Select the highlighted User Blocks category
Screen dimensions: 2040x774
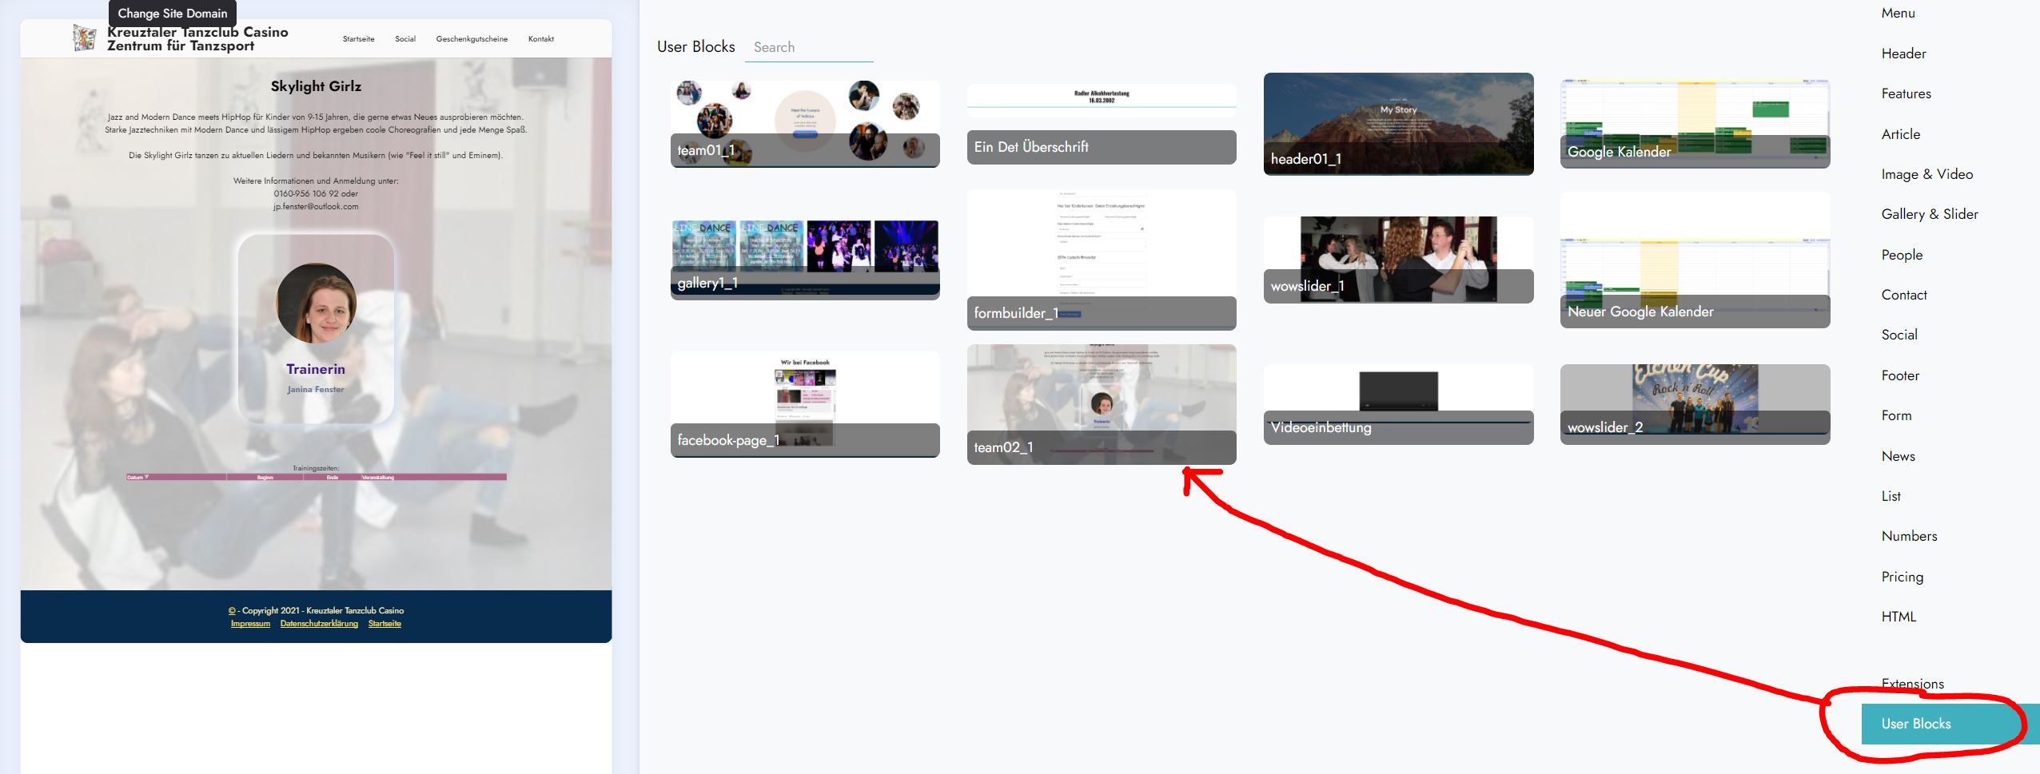coord(1950,724)
